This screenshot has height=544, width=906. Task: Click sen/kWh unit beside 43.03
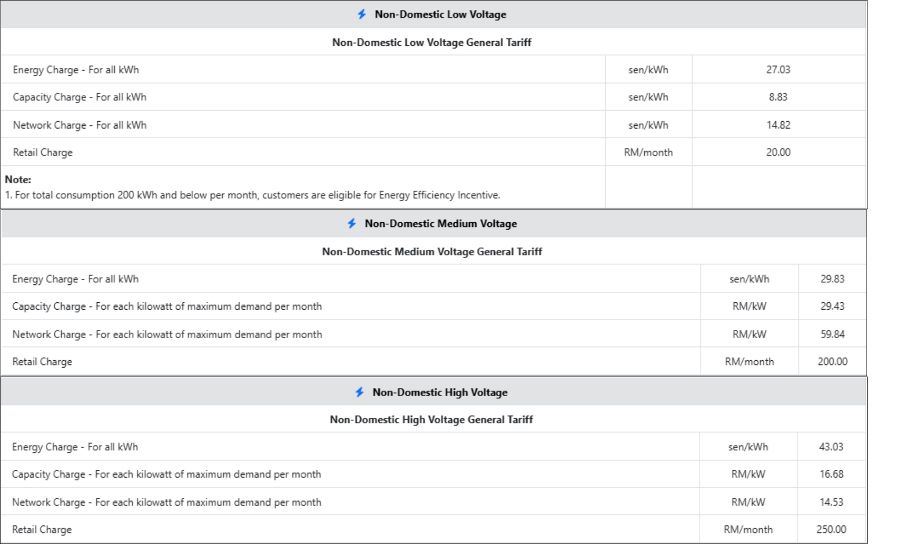coord(749,447)
